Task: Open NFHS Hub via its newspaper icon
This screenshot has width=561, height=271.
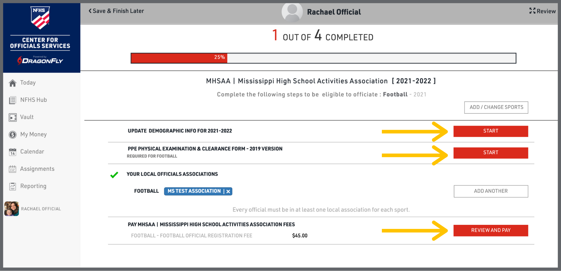Action: point(13,100)
